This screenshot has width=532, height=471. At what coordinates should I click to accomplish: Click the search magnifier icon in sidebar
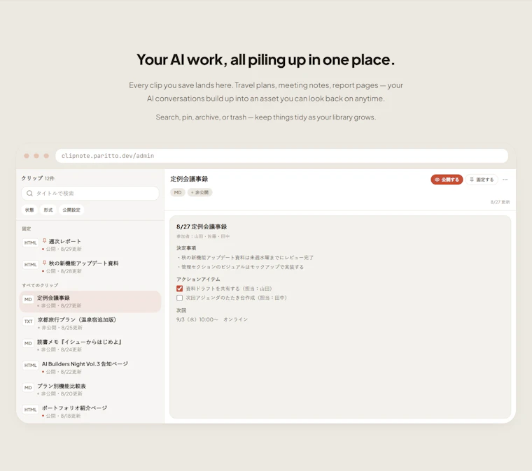point(29,194)
